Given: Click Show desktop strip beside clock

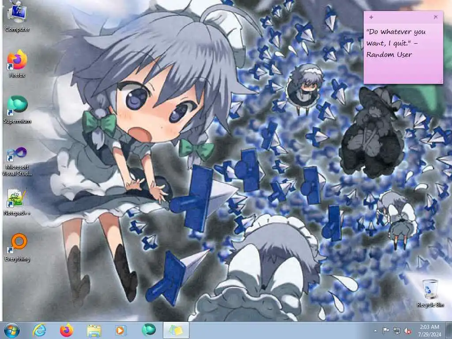Looking at the screenshot, I should [449, 330].
